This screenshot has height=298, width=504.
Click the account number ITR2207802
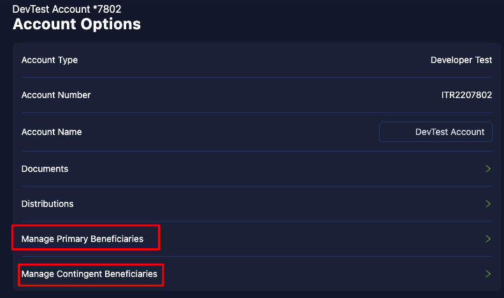point(466,95)
